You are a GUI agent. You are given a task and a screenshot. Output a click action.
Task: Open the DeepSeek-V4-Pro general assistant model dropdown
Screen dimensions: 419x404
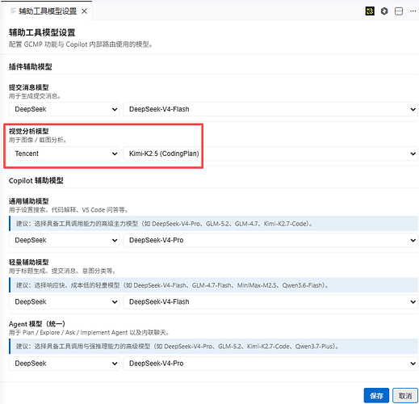pyautogui.click(x=270, y=240)
